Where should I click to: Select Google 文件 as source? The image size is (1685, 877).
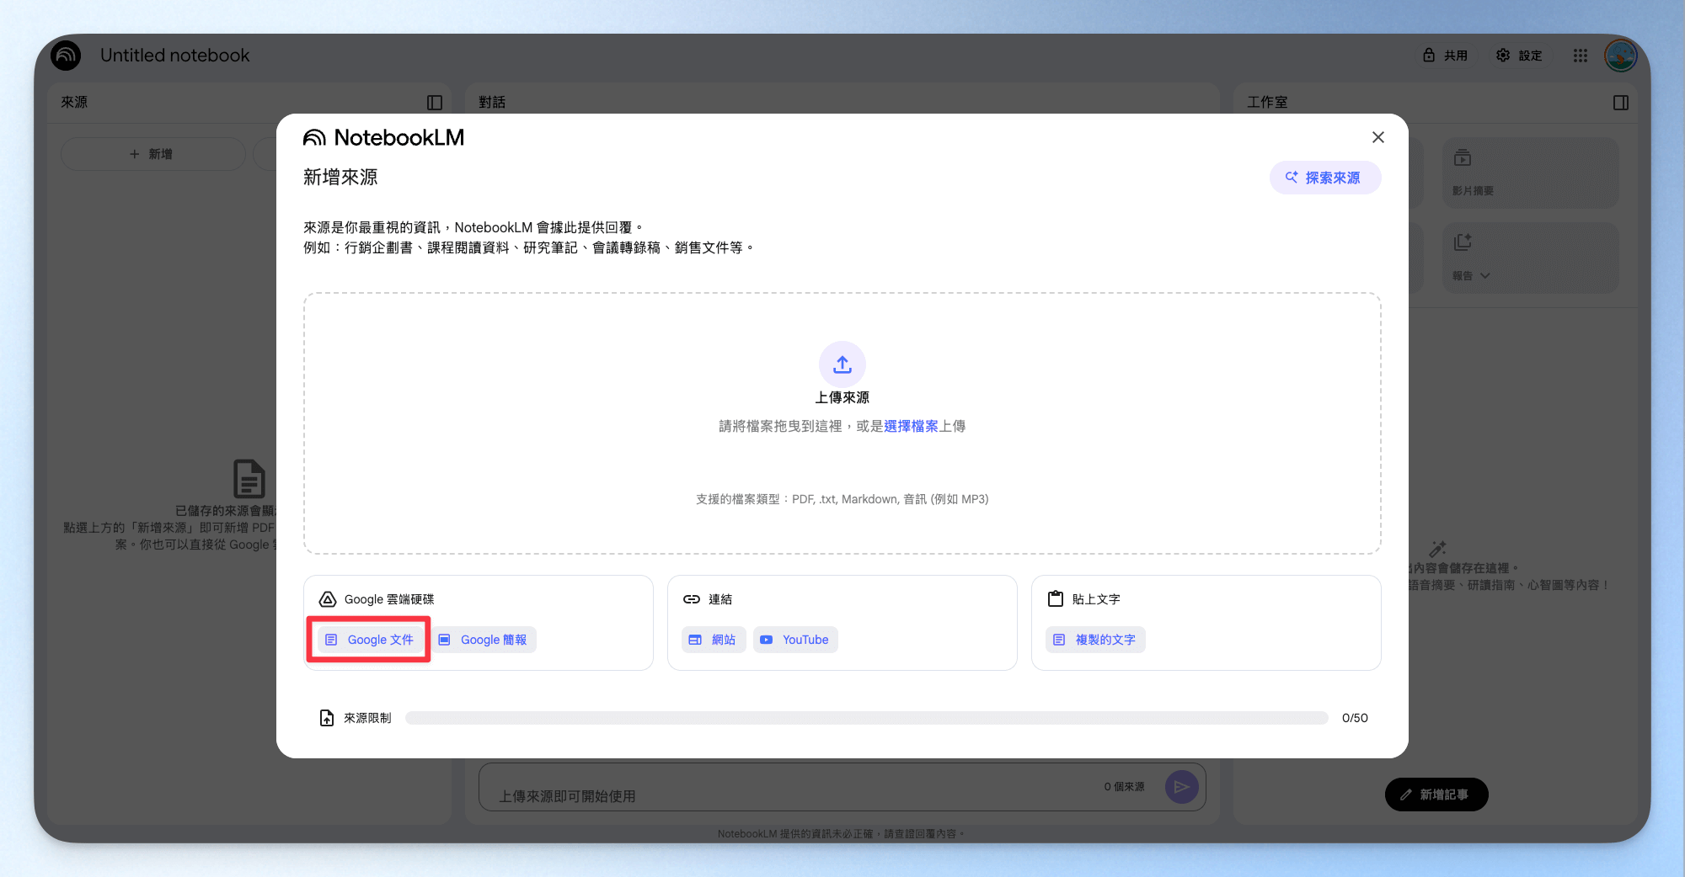pyautogui.click(x=370, y=640)
